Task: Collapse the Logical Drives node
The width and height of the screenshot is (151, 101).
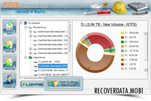Action: [26, 57]
